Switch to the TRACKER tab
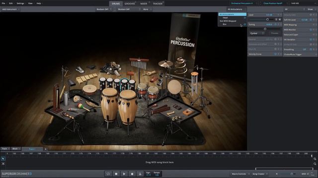Image resolution: width=318 pixels, height=178 pixels. (158, 3)
